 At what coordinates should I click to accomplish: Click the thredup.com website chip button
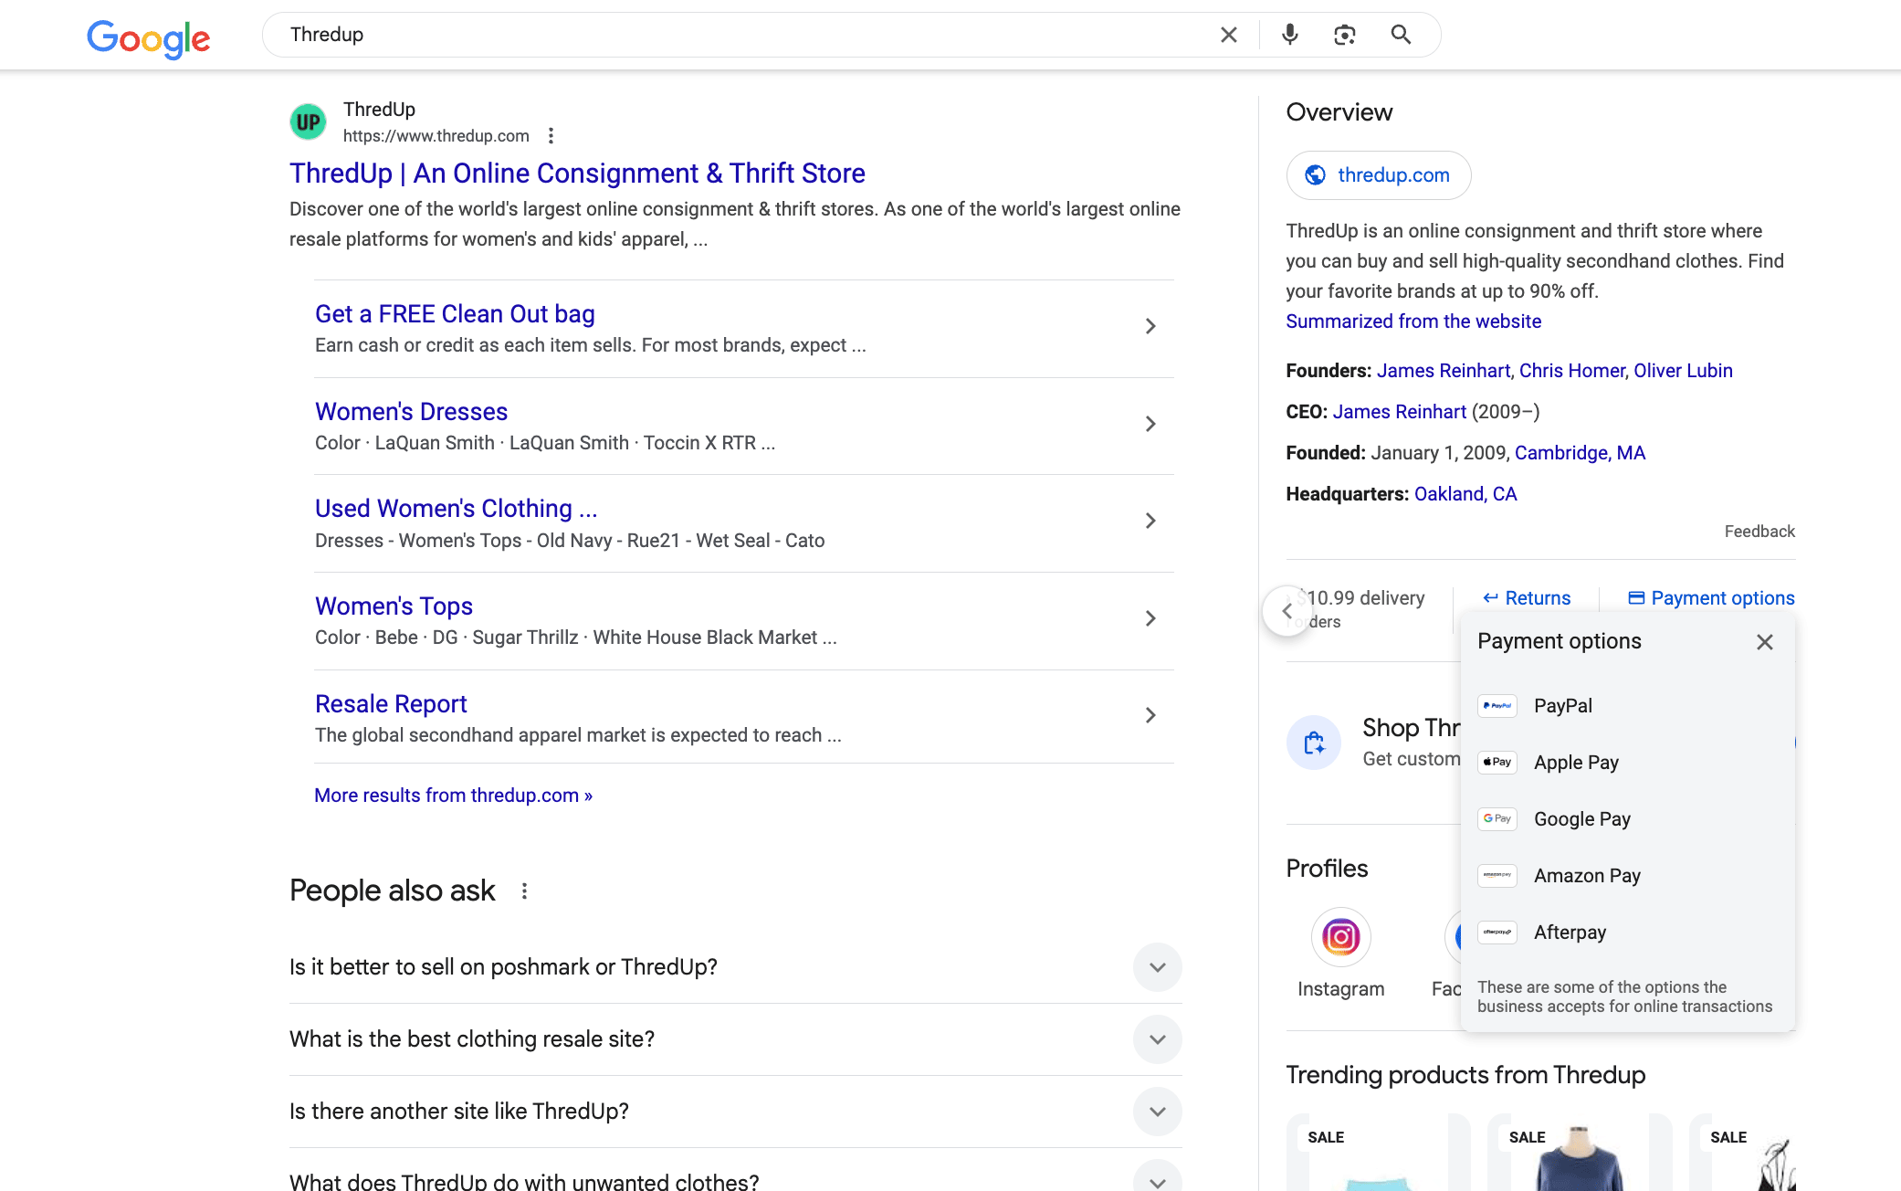(x=1378, y=175)
